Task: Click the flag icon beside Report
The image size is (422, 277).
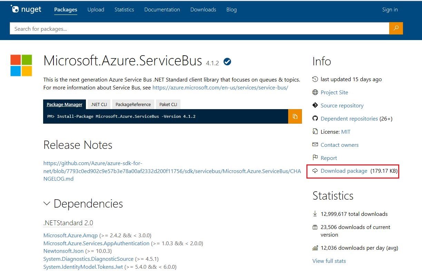Action: tap(315, 158)
